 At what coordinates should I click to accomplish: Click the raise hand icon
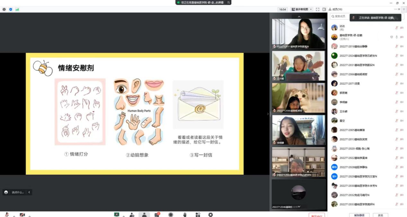pyautogui.click(x=185, y=215)
